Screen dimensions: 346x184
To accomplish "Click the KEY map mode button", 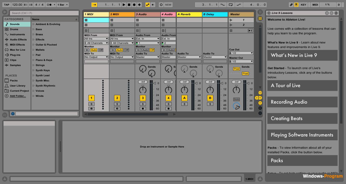I will (304, 5).
